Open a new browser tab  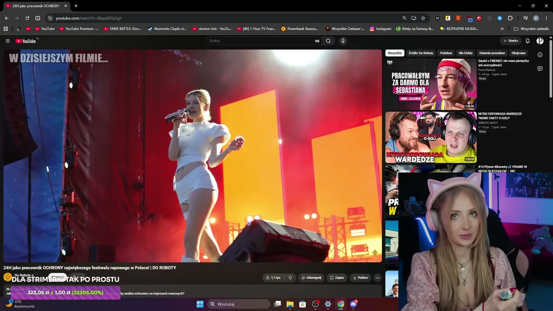(76, 6)
